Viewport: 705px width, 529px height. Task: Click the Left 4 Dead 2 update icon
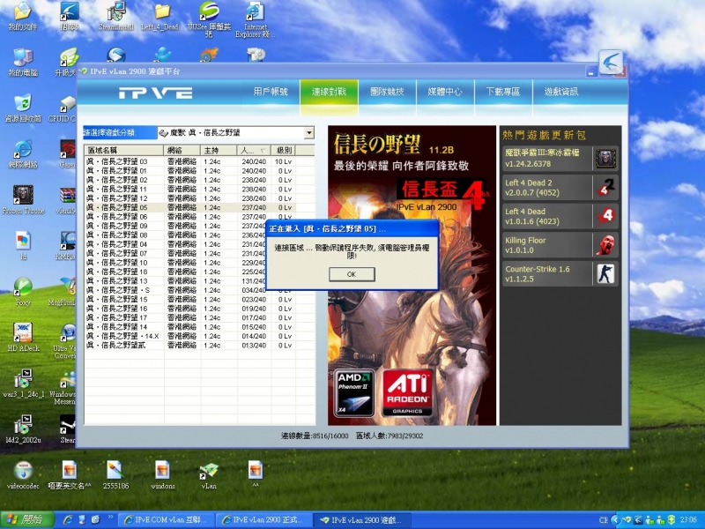(605, 187)
